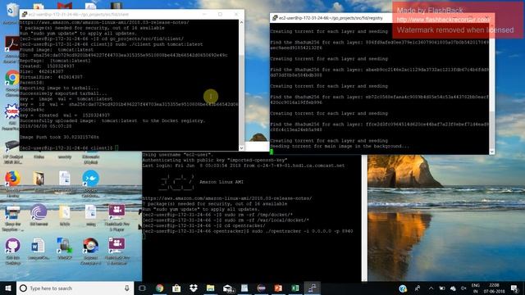Maximize the client PuTTY window
The image size is (525, 295).
pos(221,15)
